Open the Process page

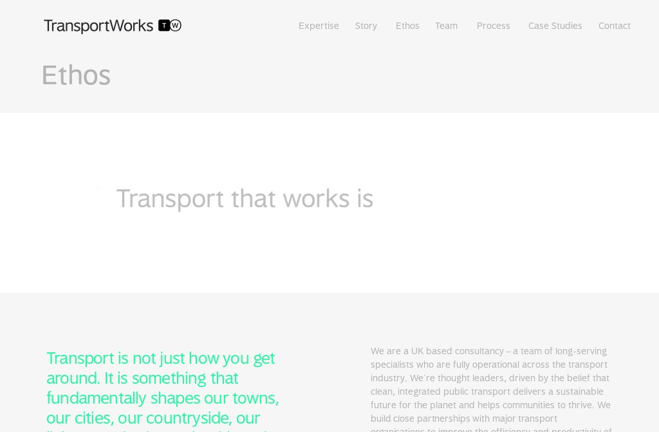coord(494,26)
